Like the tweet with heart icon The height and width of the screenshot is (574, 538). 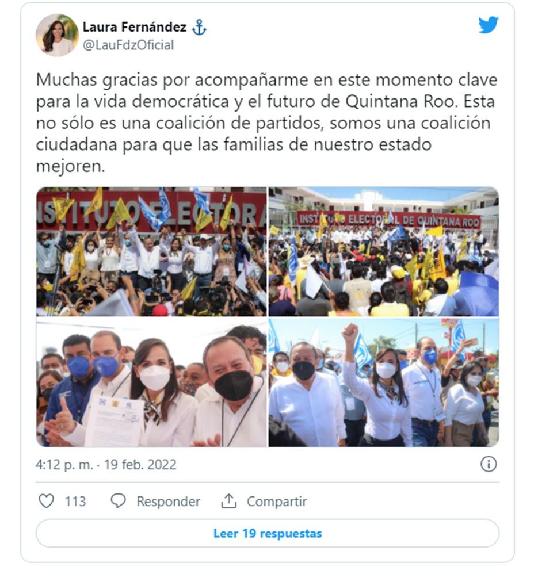coord(47,501)
